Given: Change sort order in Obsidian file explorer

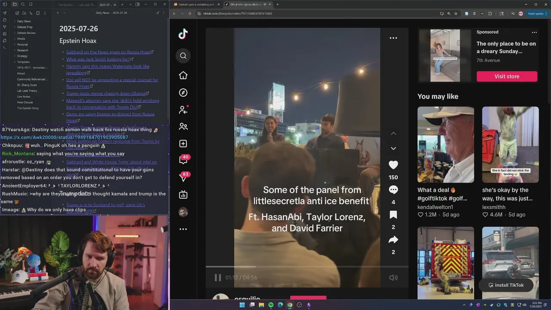Looking at the screenshot, I should pyautogui.click(x=31, y=13).
